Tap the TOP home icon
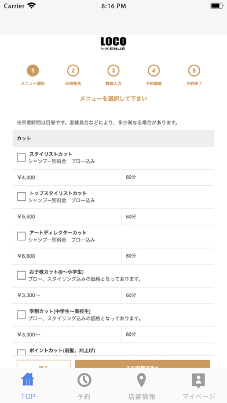The width and height of the screenshot is (227, 403). click(x=28, y=380)
